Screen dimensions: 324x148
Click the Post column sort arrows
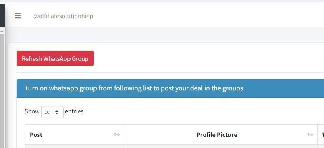coord(117,134)
